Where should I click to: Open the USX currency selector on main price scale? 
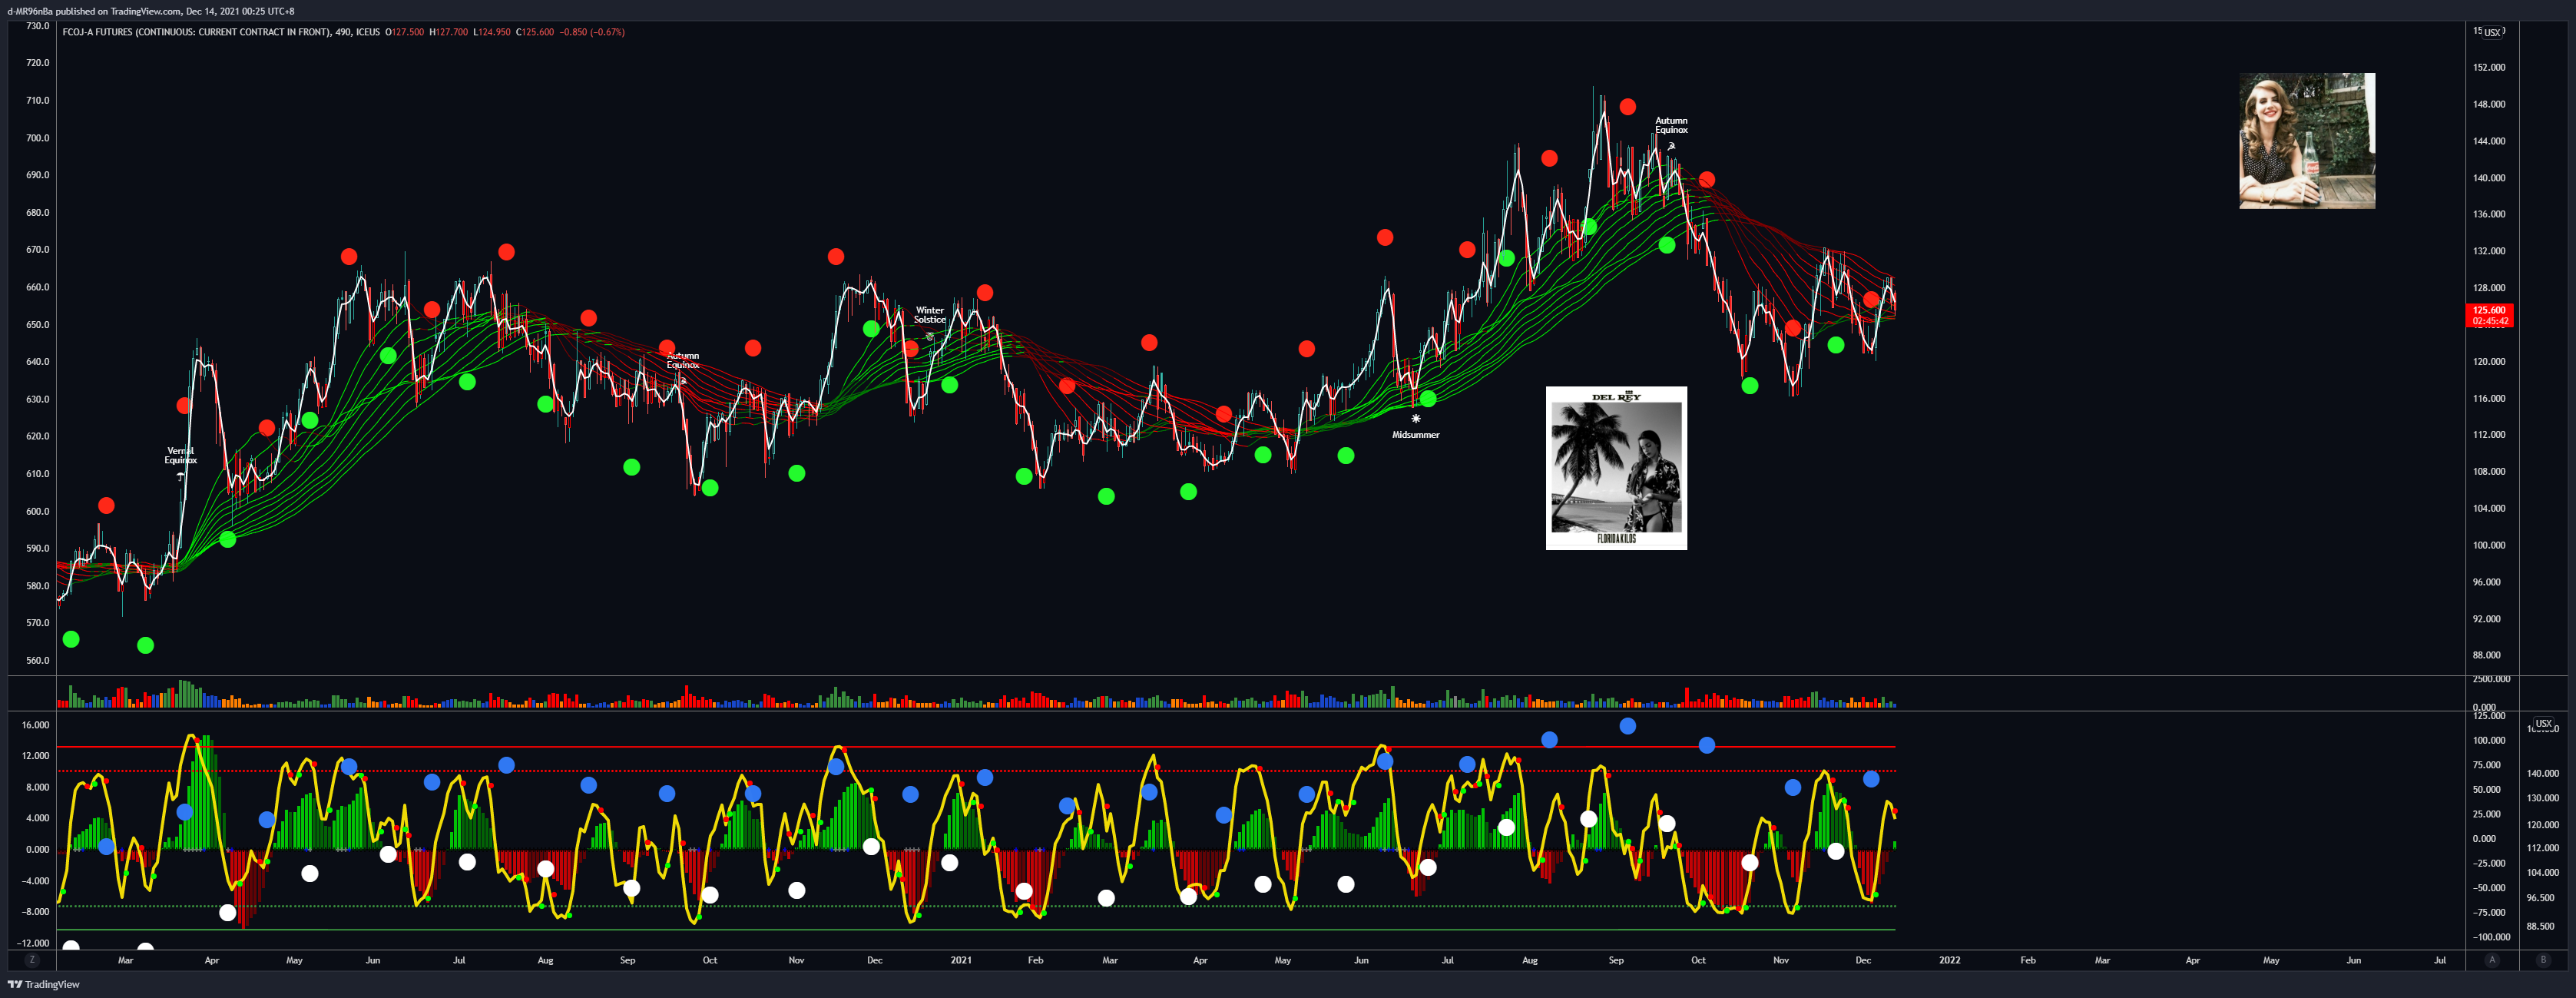2492,32
